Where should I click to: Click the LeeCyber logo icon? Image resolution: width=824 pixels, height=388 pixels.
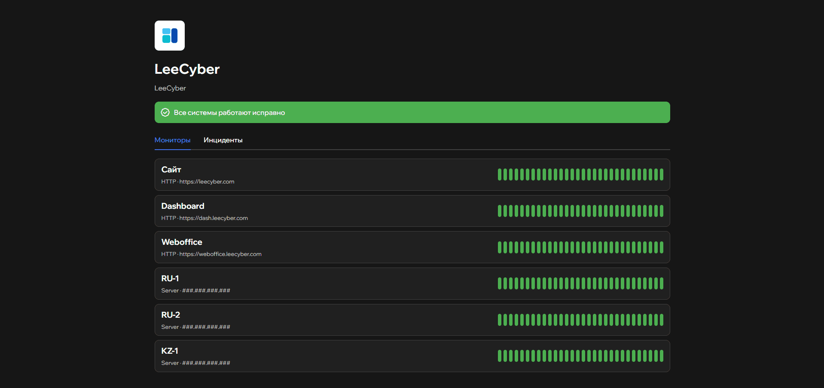[x=169, y=36]
